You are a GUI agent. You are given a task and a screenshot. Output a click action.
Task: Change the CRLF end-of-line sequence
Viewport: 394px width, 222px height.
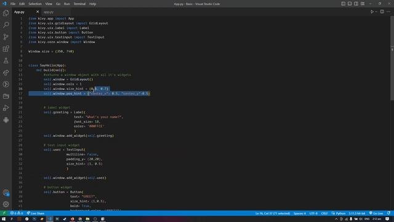coord(324,213)
